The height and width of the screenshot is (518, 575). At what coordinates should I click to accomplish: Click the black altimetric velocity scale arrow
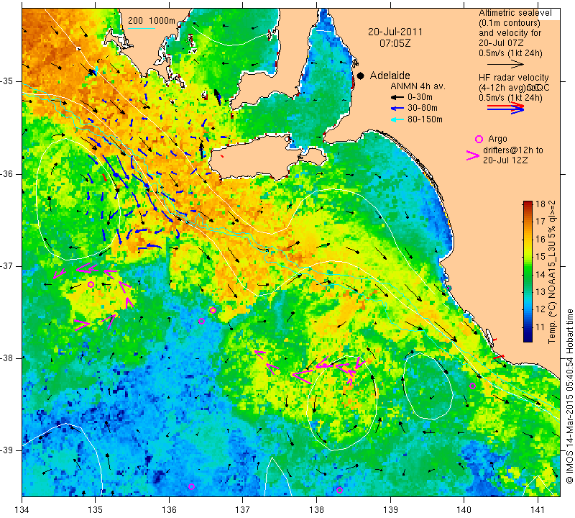(506, 64)
